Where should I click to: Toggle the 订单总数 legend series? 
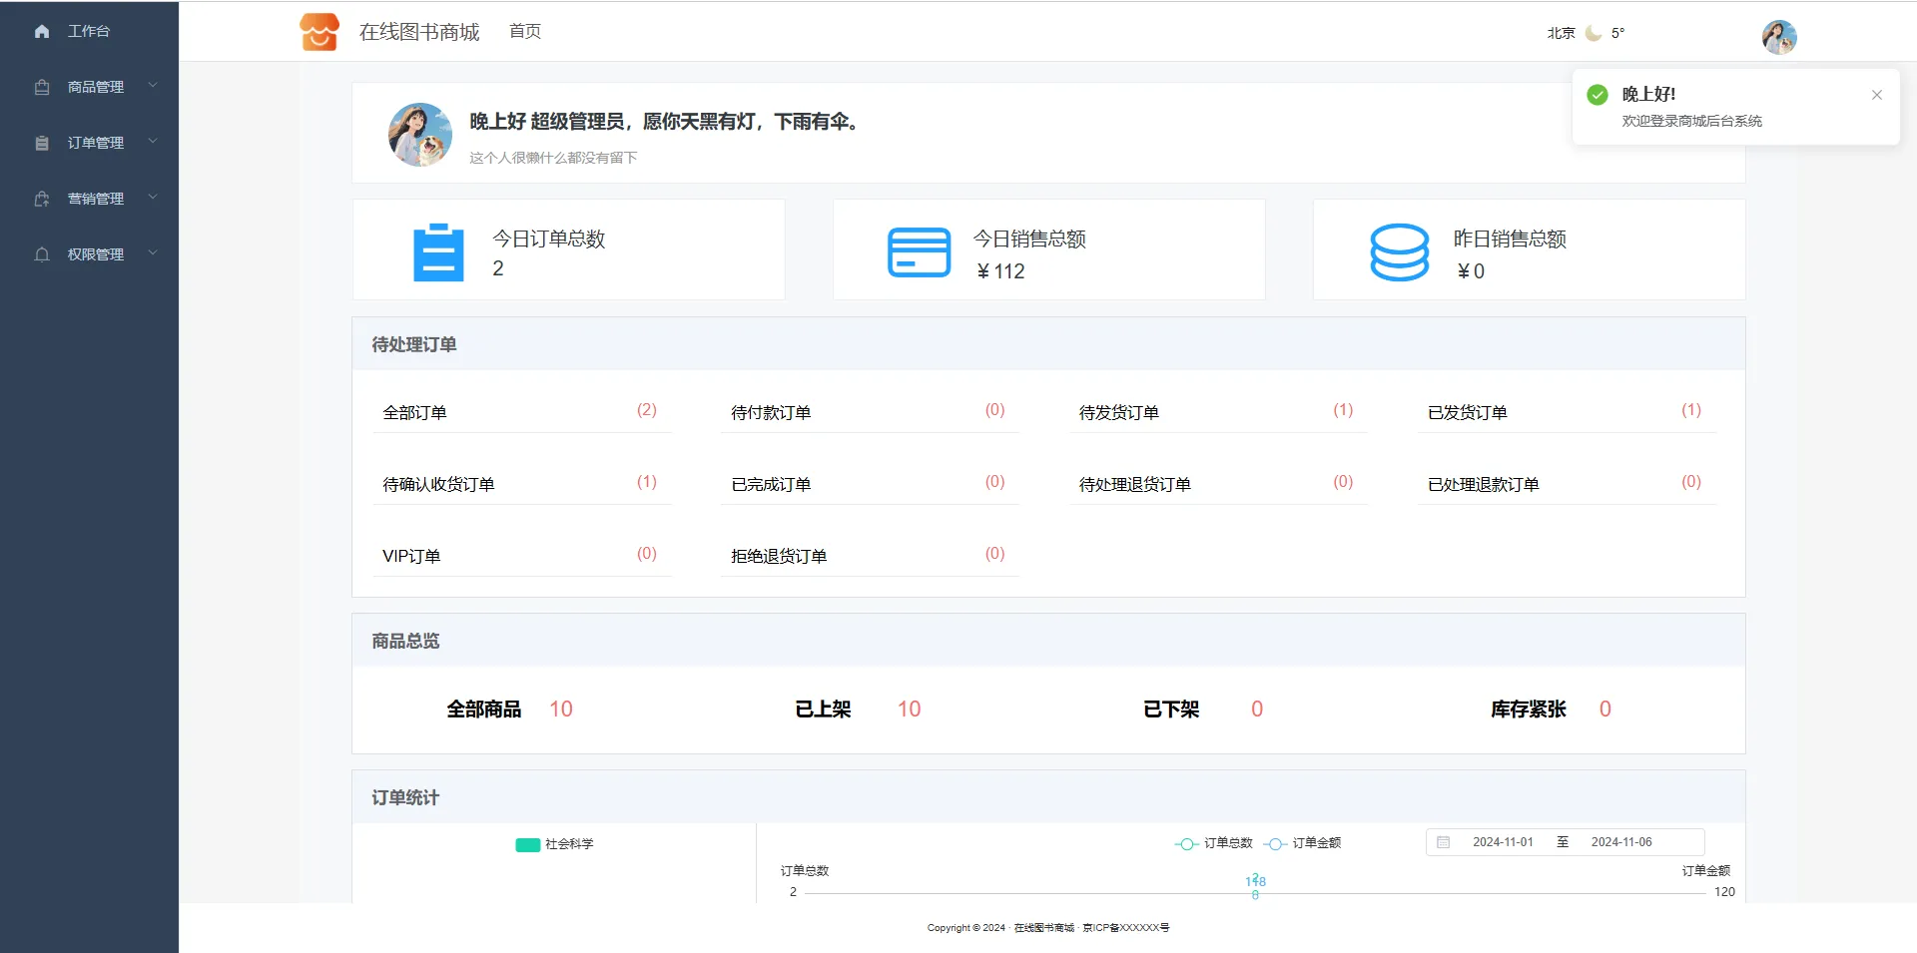point(1214,843)
